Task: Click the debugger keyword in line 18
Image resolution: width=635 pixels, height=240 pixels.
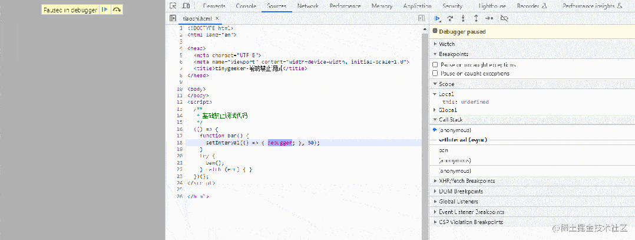Action: [279, 143]
